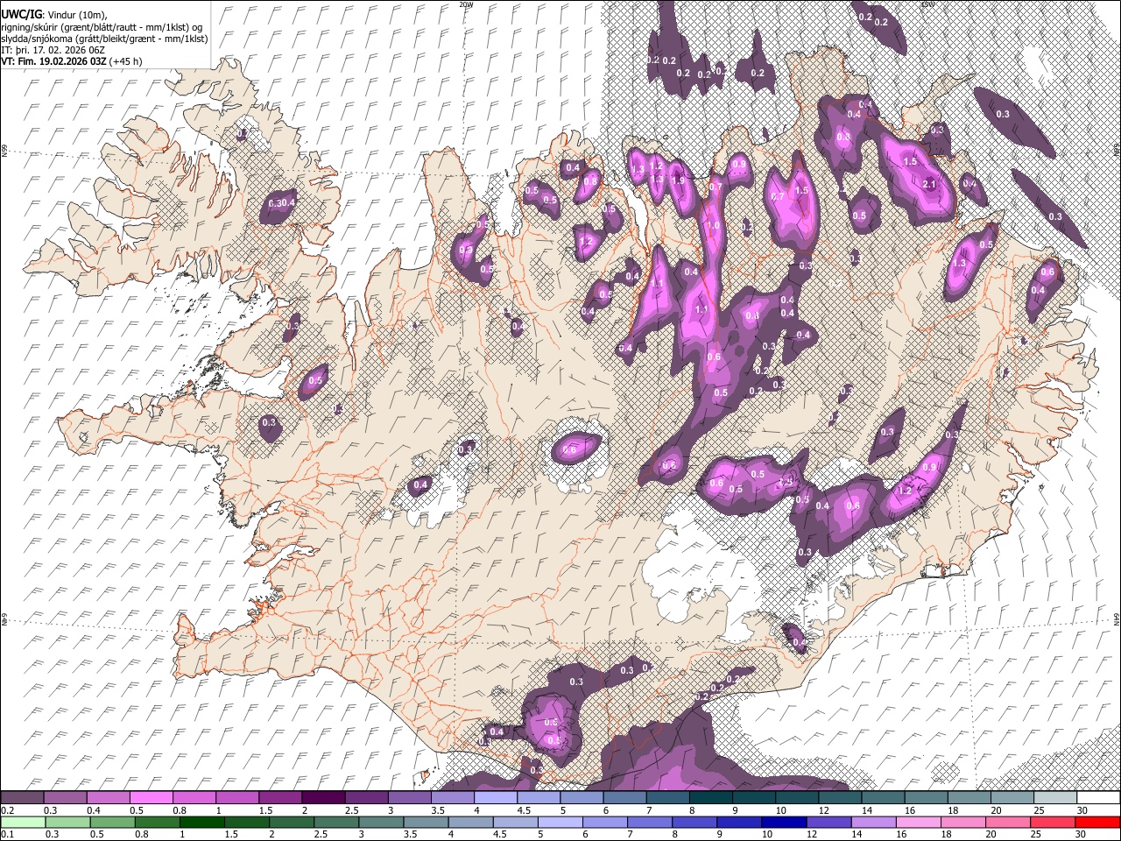Screen dimensions: 1121x841
Task: Select the light pink swatch above 16 in the lower legend row
Action: click(918, 822)
